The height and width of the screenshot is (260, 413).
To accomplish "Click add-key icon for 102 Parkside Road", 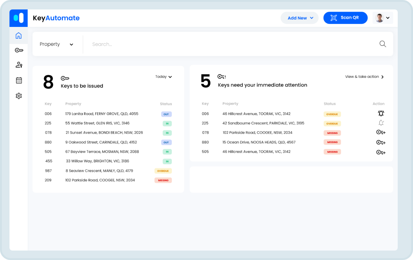I will (381, 133).
